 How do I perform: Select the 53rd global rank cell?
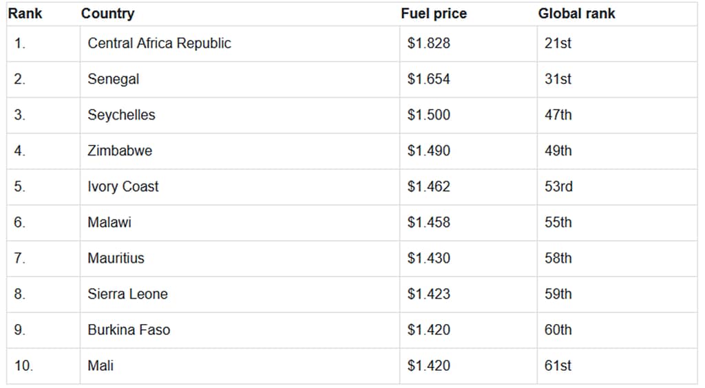[x=558, y=186]
